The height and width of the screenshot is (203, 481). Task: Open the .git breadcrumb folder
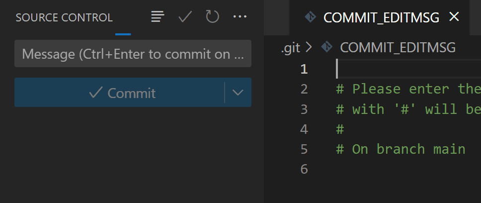[x=290, y=47]
